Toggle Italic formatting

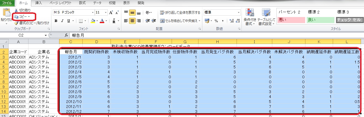point(62,21)
